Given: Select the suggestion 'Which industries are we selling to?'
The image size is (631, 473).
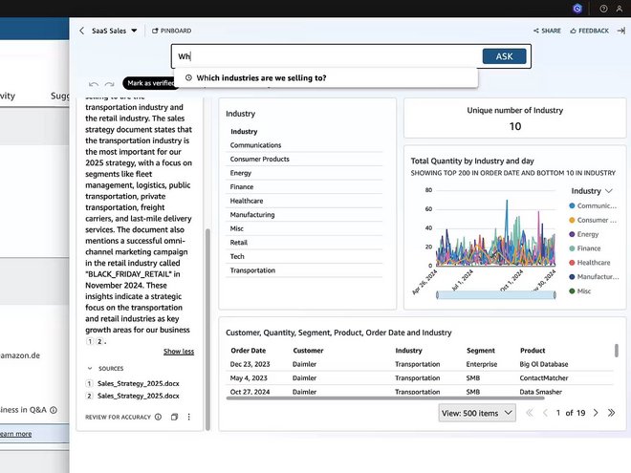Looking at the screenshot, I should [261, 78].
